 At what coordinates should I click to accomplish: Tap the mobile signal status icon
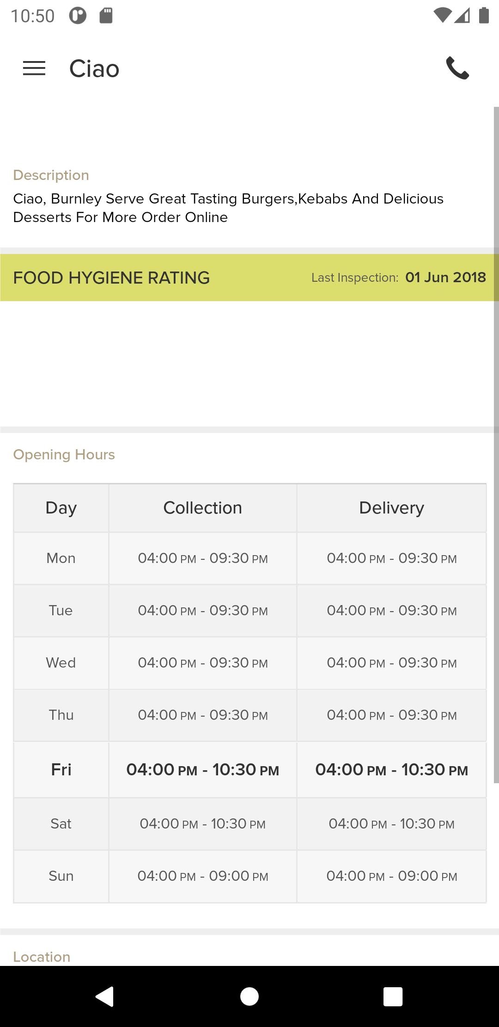pos(462,15)
